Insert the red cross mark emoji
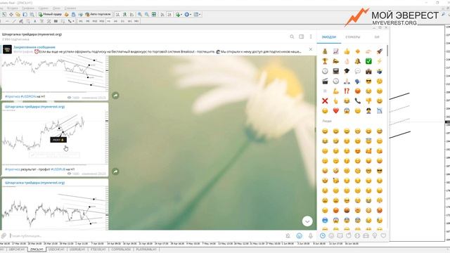Viewport: 450px width, 253px height. click(325, 100)
